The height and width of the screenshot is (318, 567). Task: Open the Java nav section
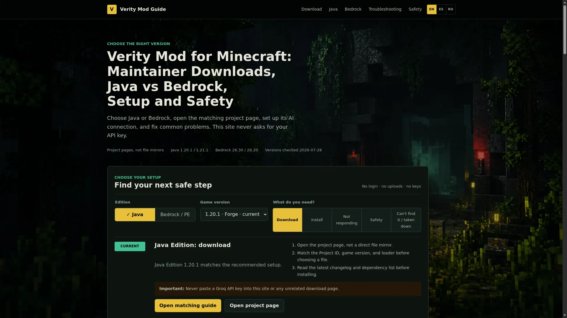(x=333, y=9)
